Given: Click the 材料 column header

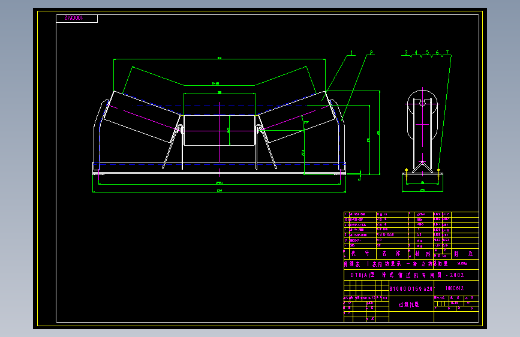Looking at the screenshot, I should pos(422,254).
